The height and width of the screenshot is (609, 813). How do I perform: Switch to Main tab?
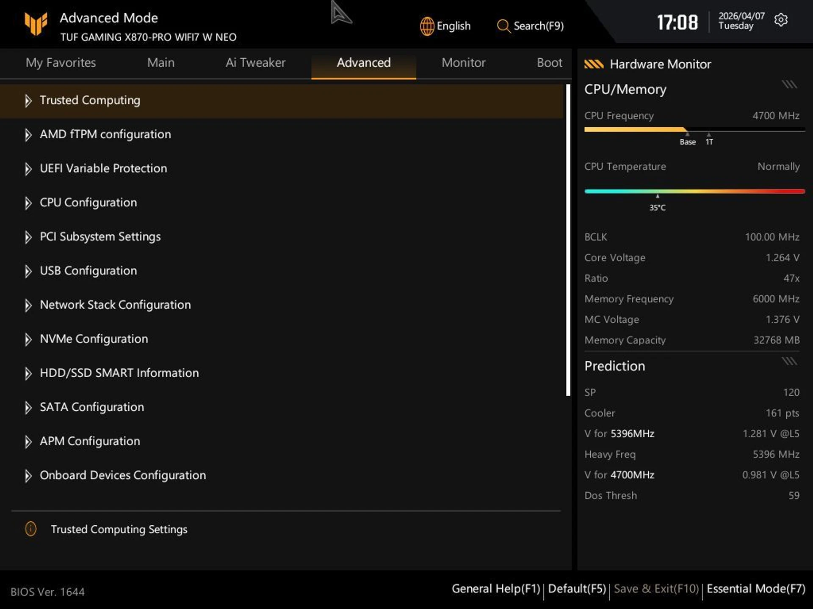pyautogui.click(x=160, y=63)
